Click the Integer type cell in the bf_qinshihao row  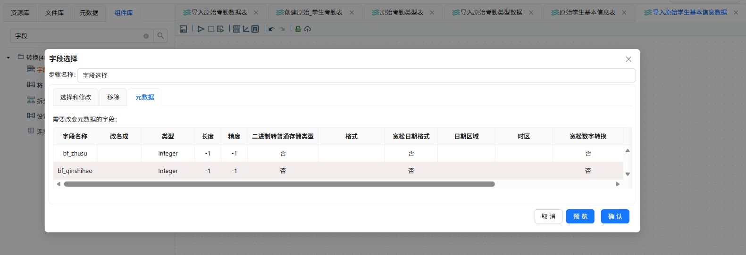tap(168, 171)
